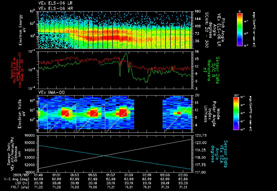This screenshot has height=191, width=277.
Task: Click the 118.50 SZA degree tick
Action: 200,158
